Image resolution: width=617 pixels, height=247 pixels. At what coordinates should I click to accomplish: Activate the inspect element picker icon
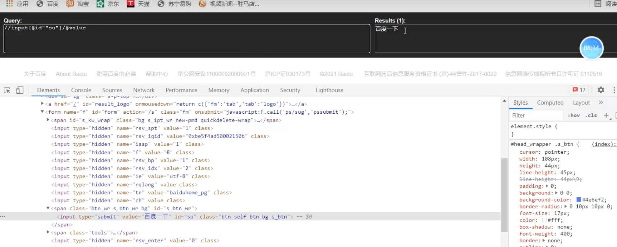[x=7, y=90]
